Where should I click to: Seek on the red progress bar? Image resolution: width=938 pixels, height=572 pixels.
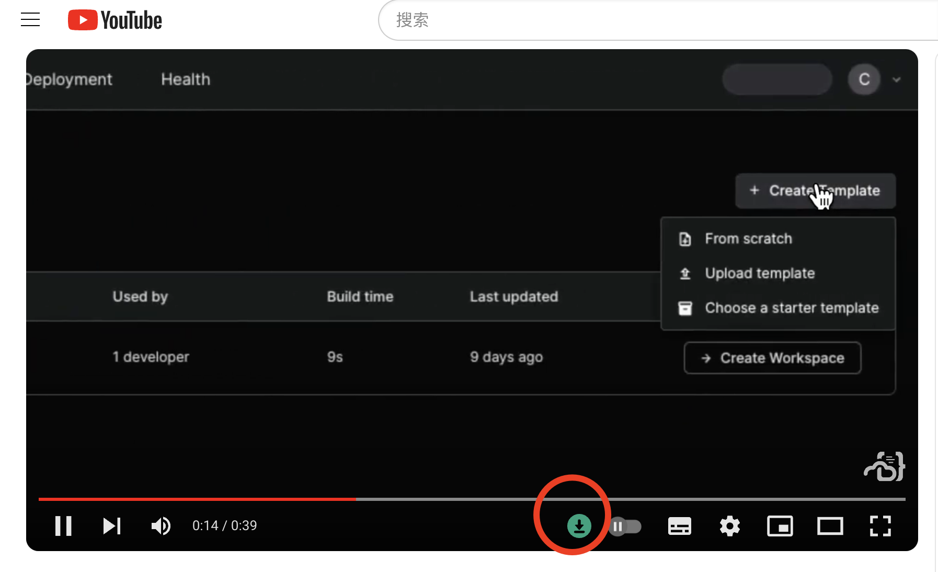(472, 499)
